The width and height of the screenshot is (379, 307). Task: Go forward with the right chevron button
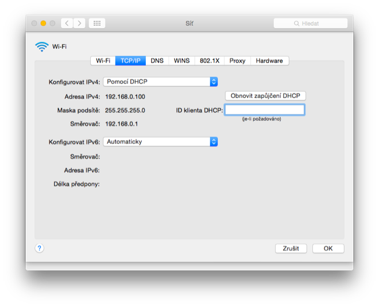[x=79, y=24]
